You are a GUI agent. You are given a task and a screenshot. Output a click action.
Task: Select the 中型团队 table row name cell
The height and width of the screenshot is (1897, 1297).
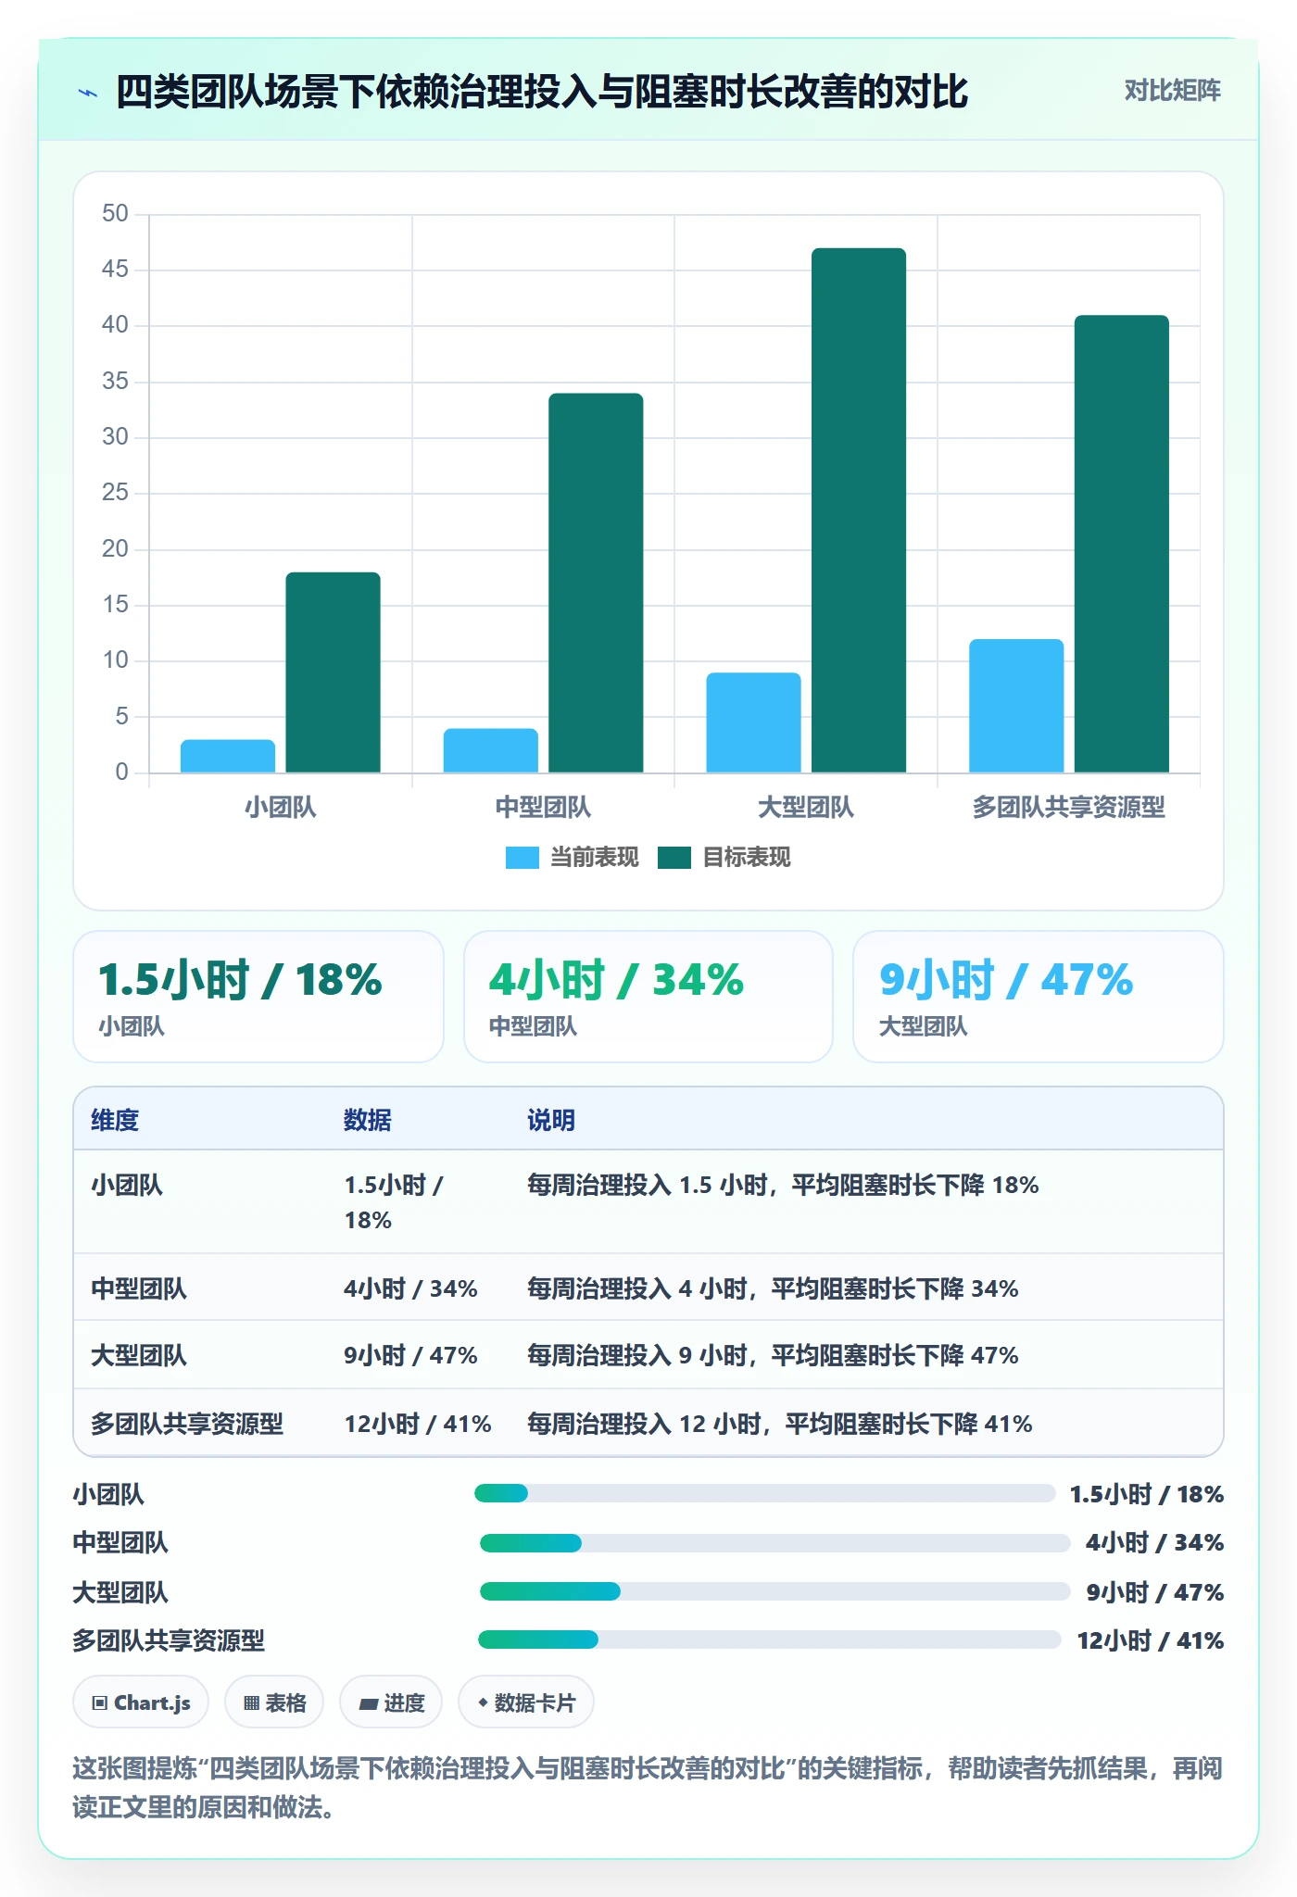pos(139,1288)
